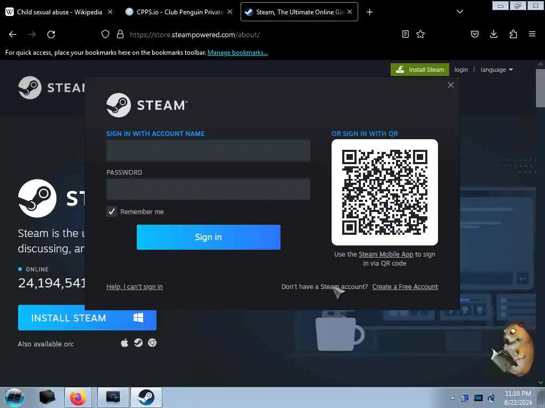
Task: Open the extensions puzzle icon
Action: (513, 34)
